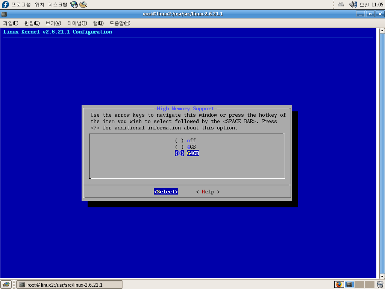Click the terminal taskbar window button
Screen dimensions: 385x289
(70, 284)
